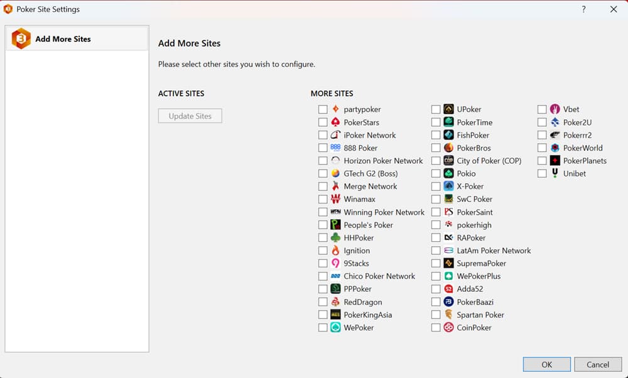Click the Poker Site Settings title bar icon
This screenshot has width=628, height=378.
[9, 9]
